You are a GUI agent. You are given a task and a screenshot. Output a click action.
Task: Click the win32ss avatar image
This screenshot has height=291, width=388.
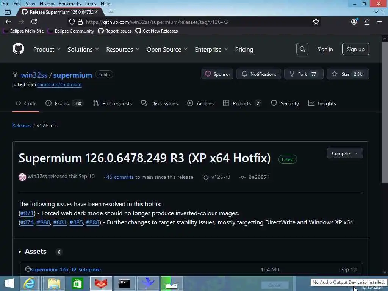pyautogui.click(x=22, y=177)
